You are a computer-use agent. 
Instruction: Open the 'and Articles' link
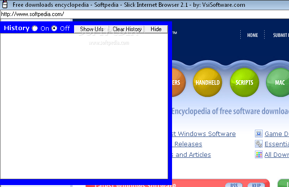coord(192,154)
